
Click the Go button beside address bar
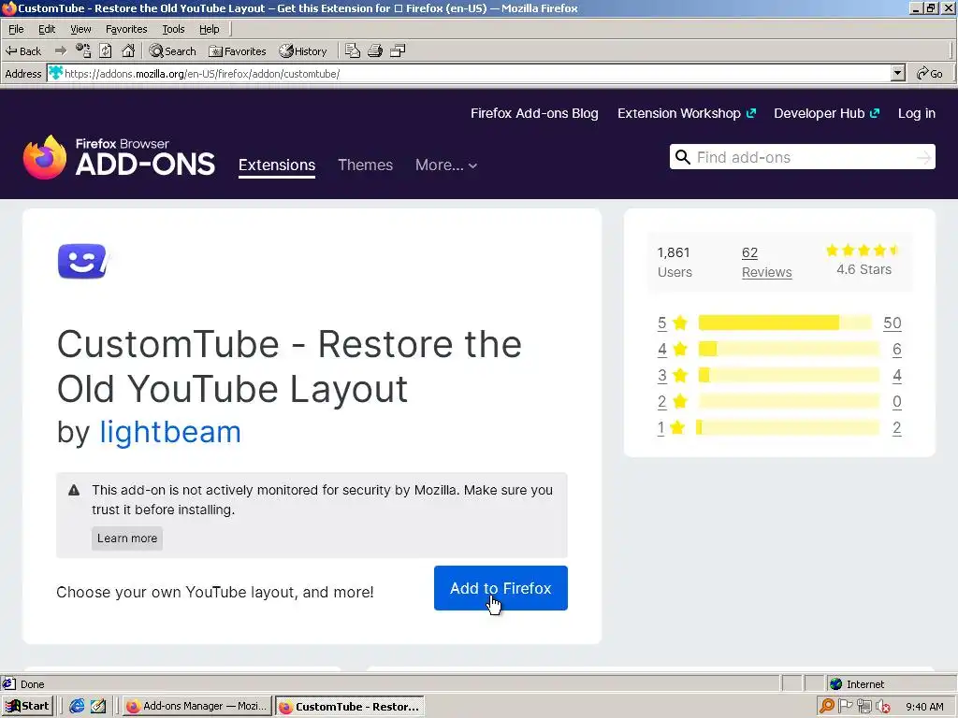pyautogui.click(x=930, y=73)
